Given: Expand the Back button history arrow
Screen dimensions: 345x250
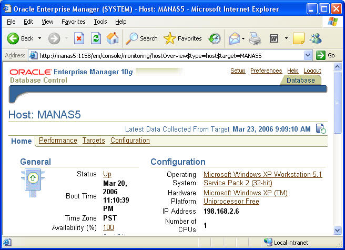Looking at the screenshot, I should 38,38.
